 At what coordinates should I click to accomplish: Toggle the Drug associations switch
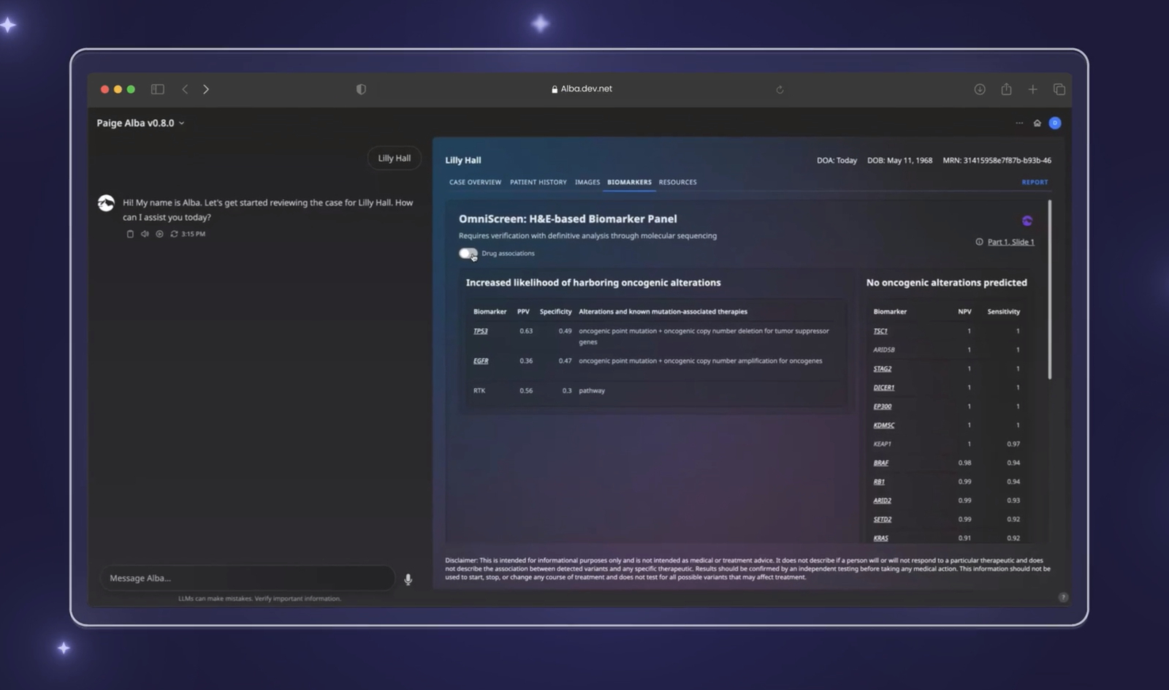click(468, 254)
